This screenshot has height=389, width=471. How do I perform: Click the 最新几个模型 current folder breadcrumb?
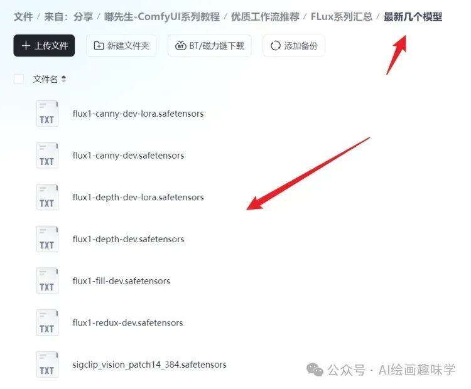point(413,16)
